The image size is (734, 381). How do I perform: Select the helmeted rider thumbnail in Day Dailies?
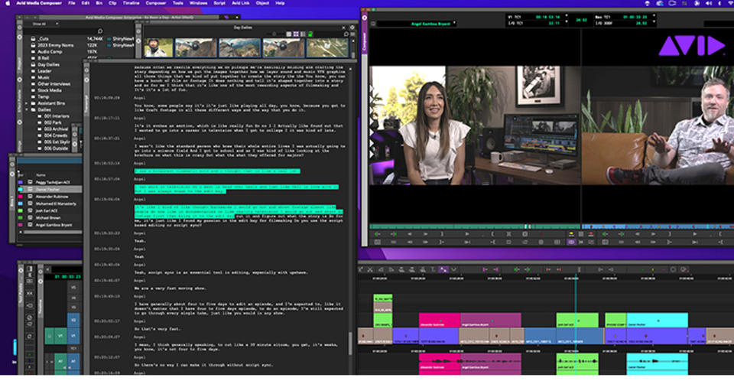tap(158, 47)
